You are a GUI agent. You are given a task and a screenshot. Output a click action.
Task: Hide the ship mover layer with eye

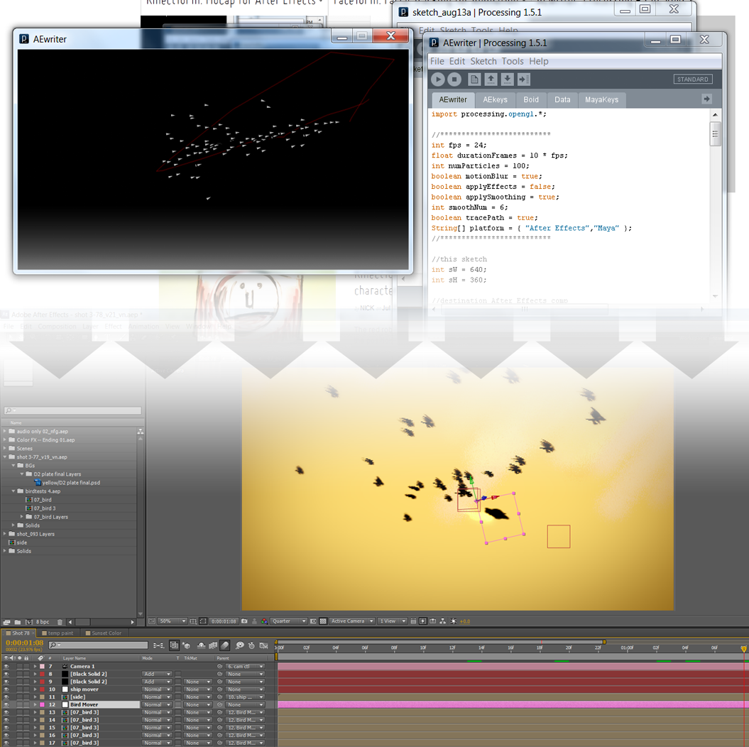click(6, 689)
